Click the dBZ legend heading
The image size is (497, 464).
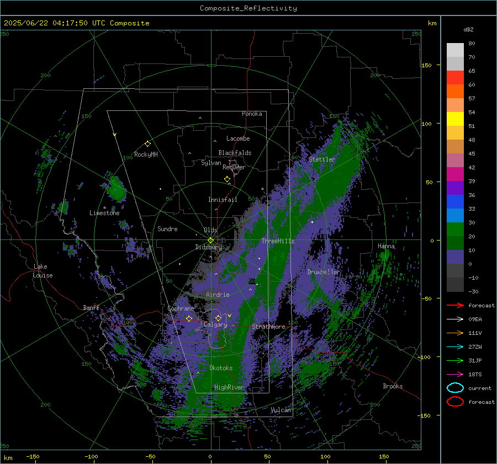click(468, 29)
